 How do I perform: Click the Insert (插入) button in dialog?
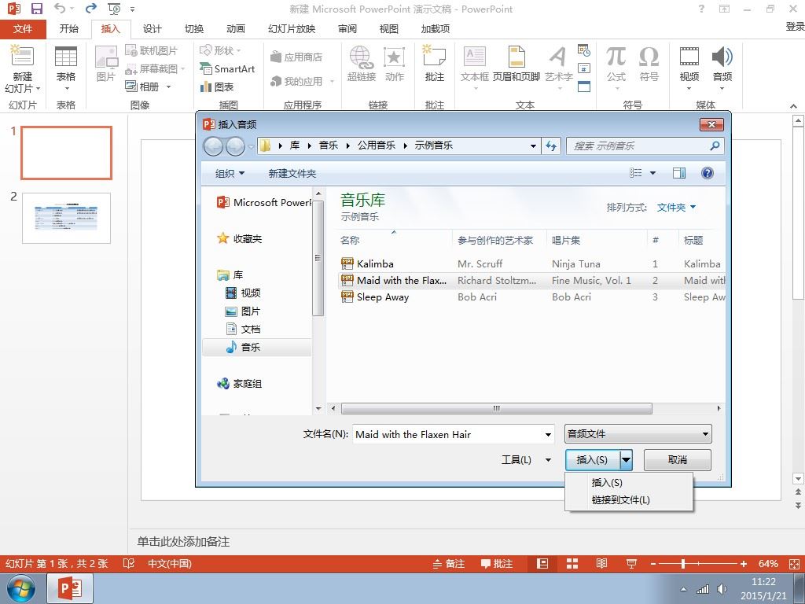(592, 459)
